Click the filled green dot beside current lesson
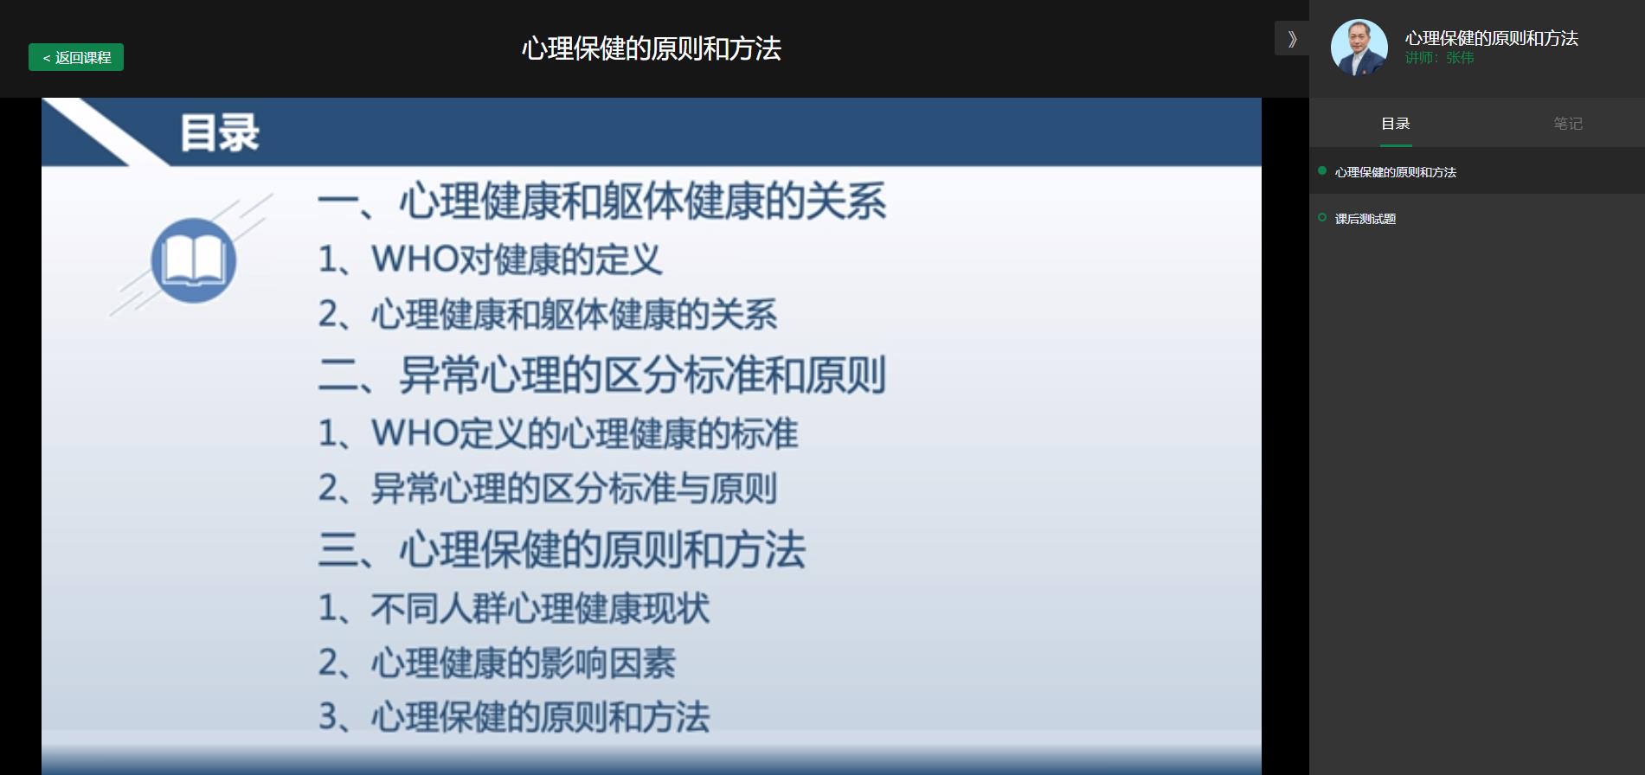The image size is (1645, 775). click(1321, 171)
